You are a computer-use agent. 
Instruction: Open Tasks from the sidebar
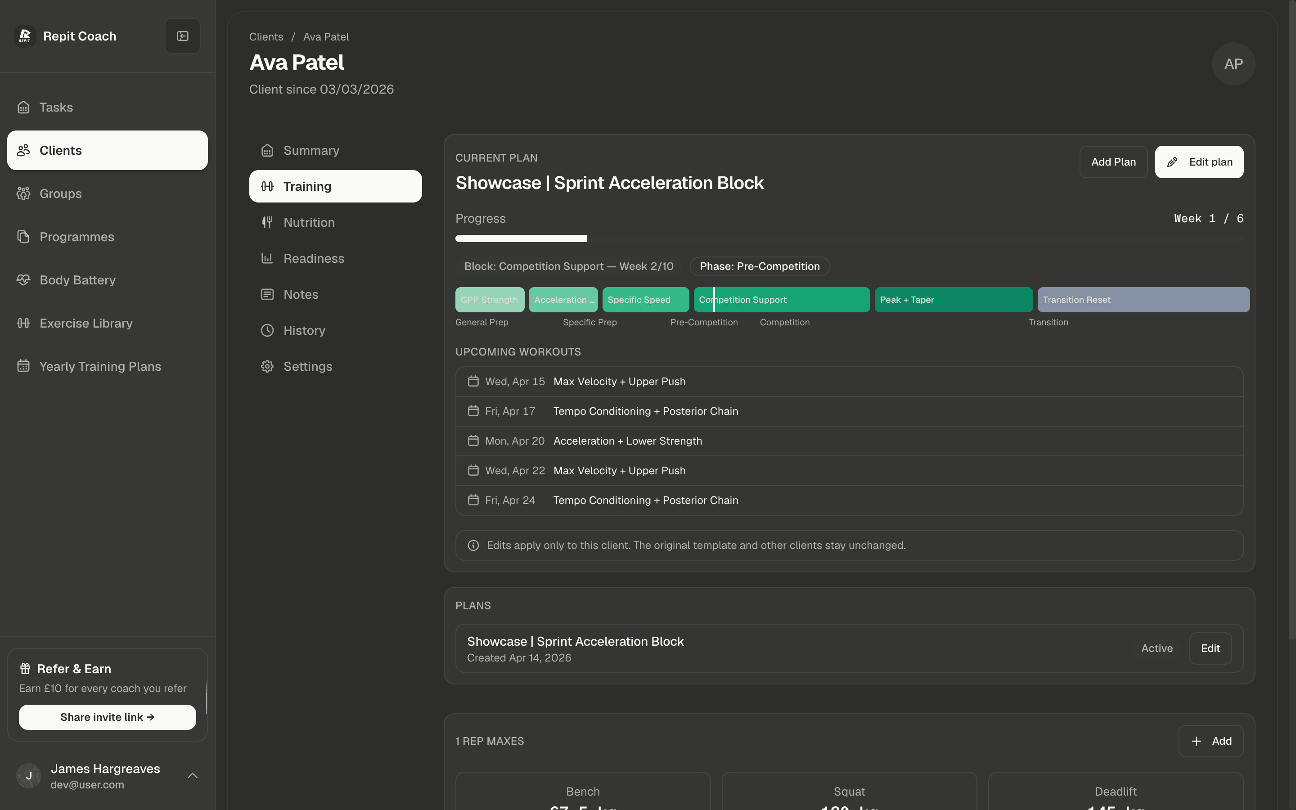107,107
